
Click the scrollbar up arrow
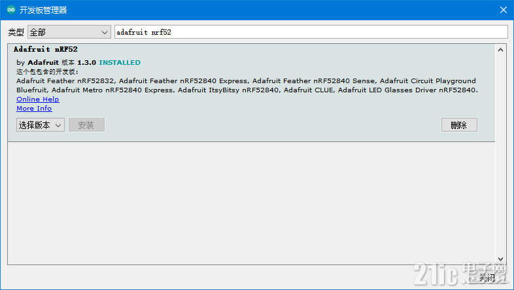click(500, 50)
